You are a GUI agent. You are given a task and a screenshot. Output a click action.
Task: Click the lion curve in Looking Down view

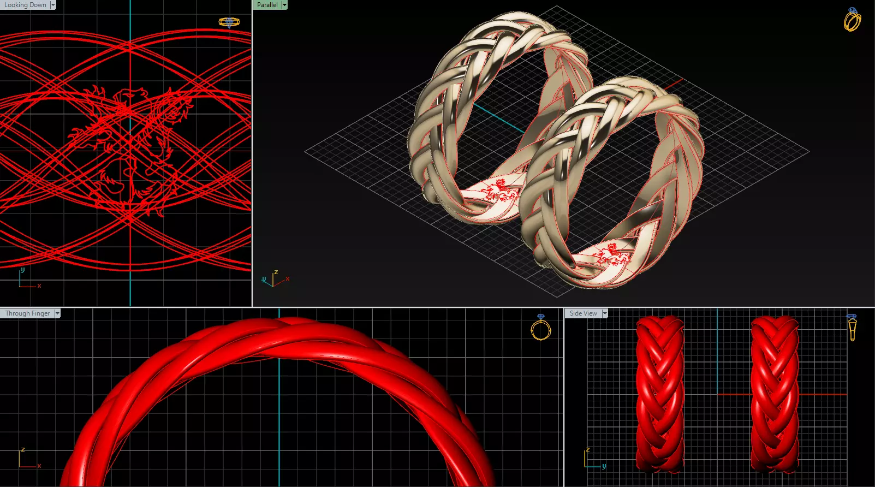pos(131,150)
